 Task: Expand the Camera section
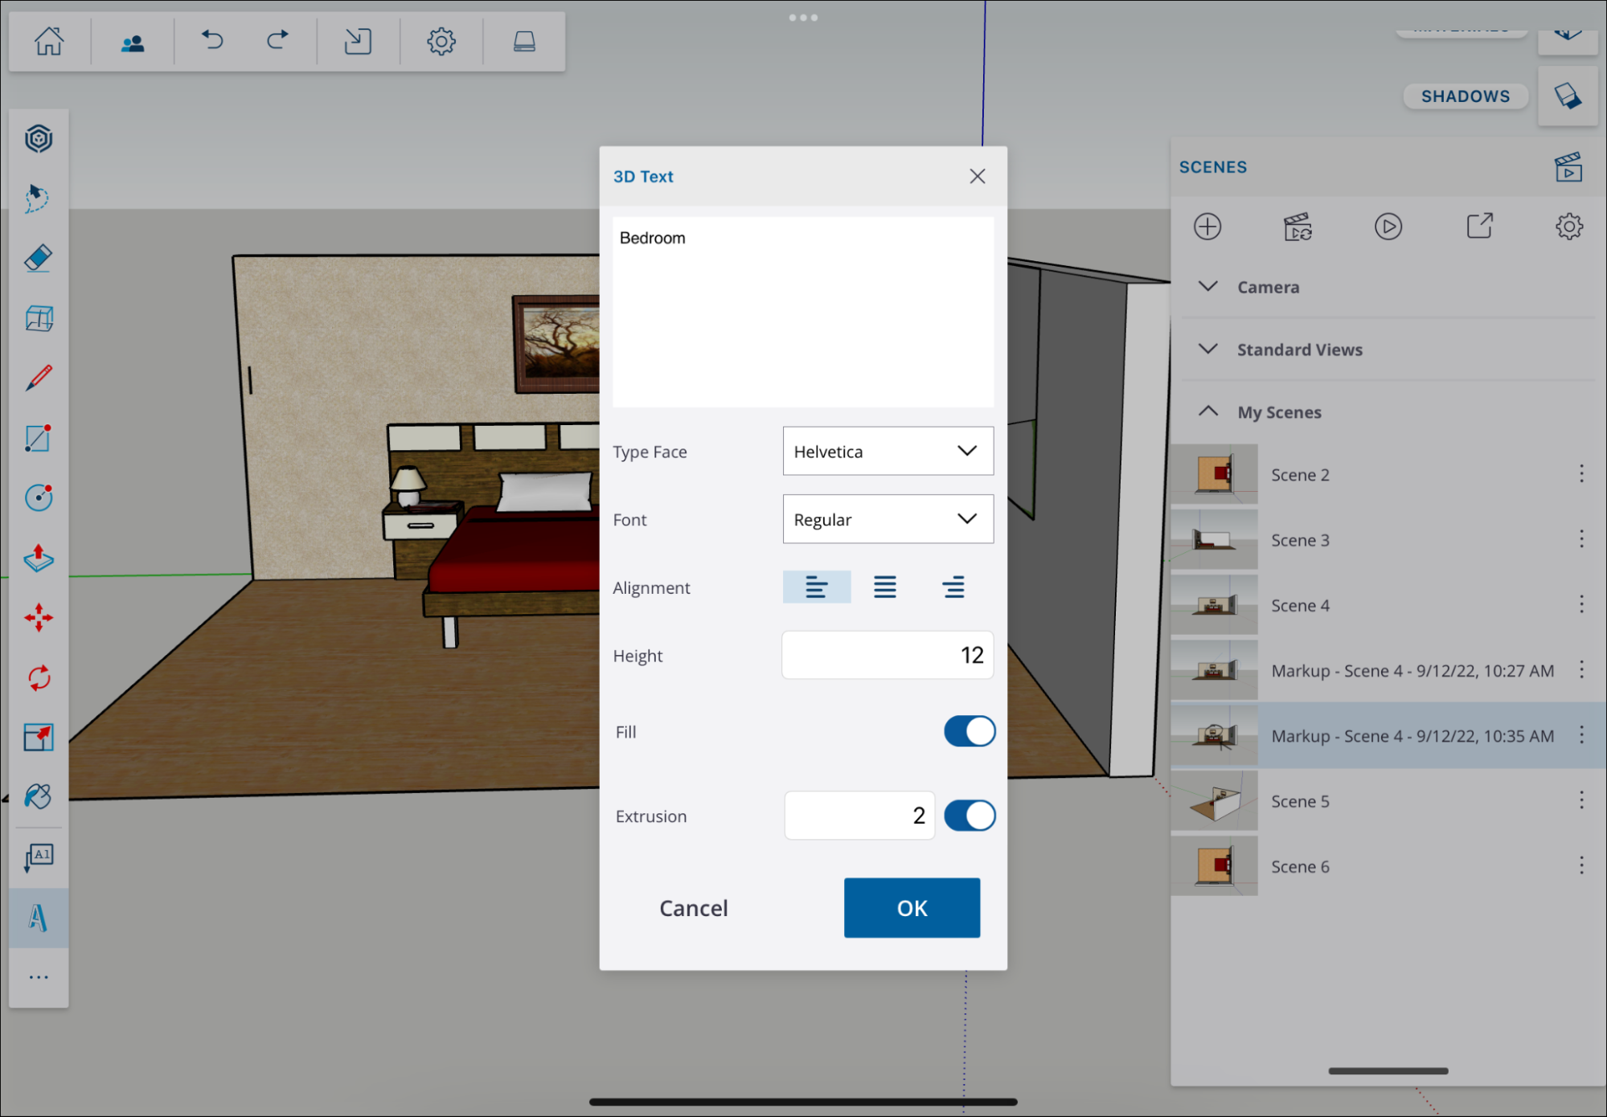tap(1207, 286)
